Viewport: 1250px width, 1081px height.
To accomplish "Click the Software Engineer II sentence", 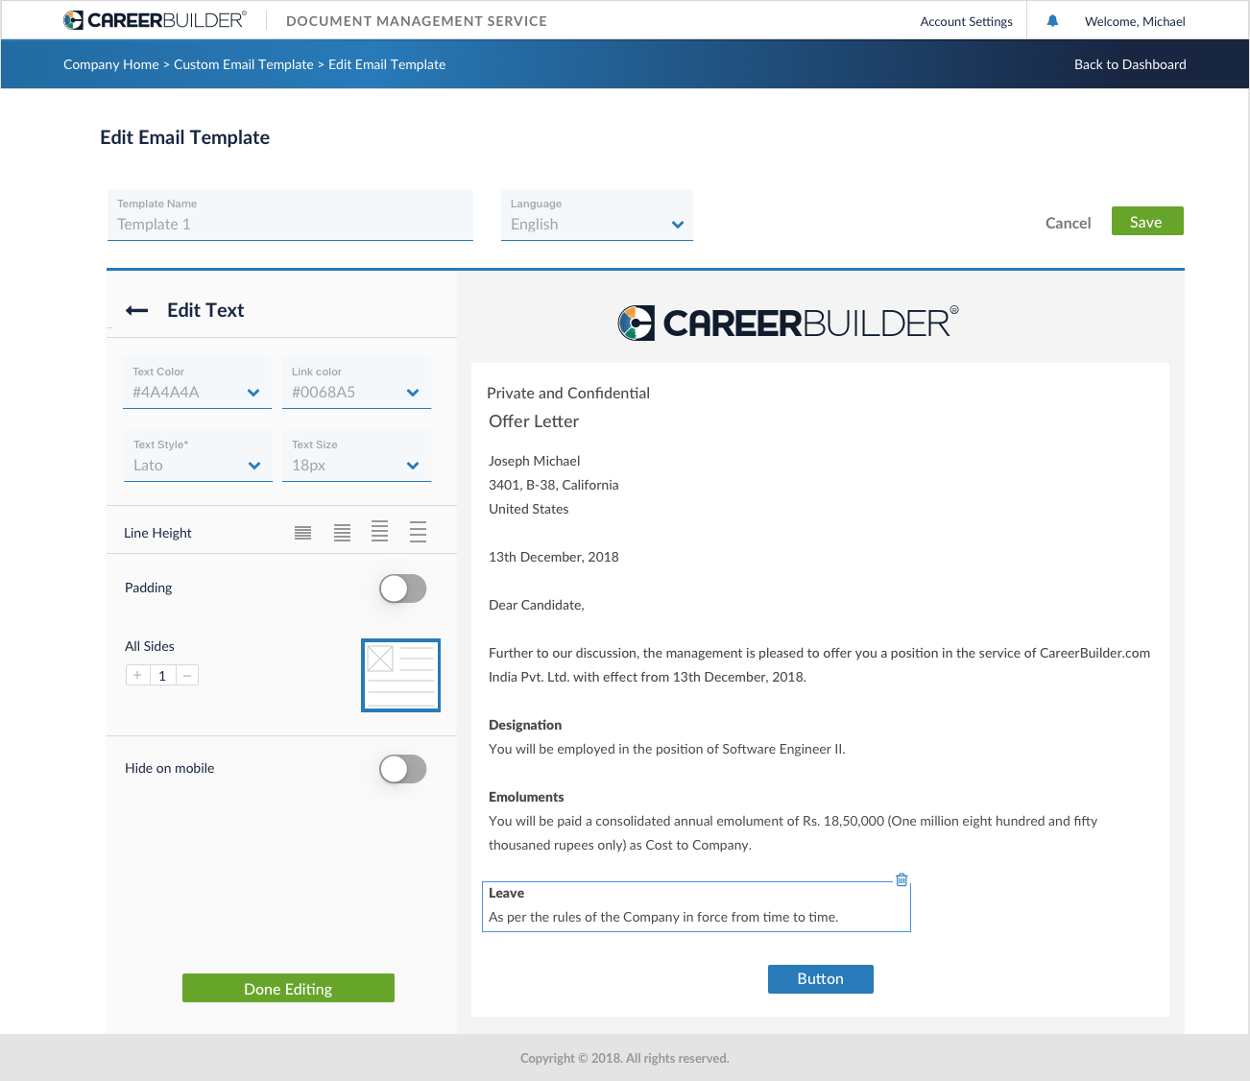I will [x=667, y=749].
